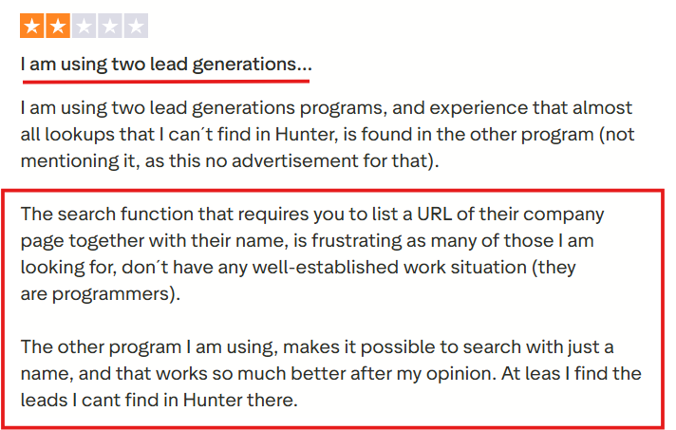Click the red underline beneath the review title

pos(166,81)
